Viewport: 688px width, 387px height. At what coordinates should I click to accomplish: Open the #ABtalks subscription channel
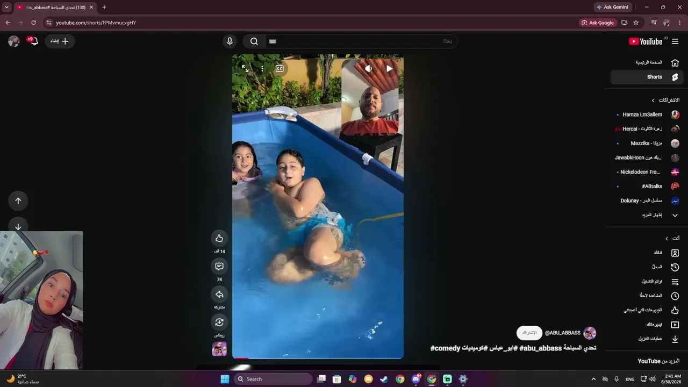tap(646, 187)
